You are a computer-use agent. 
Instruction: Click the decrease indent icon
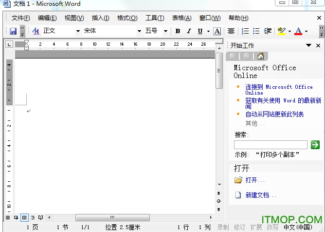pos(268,31)
